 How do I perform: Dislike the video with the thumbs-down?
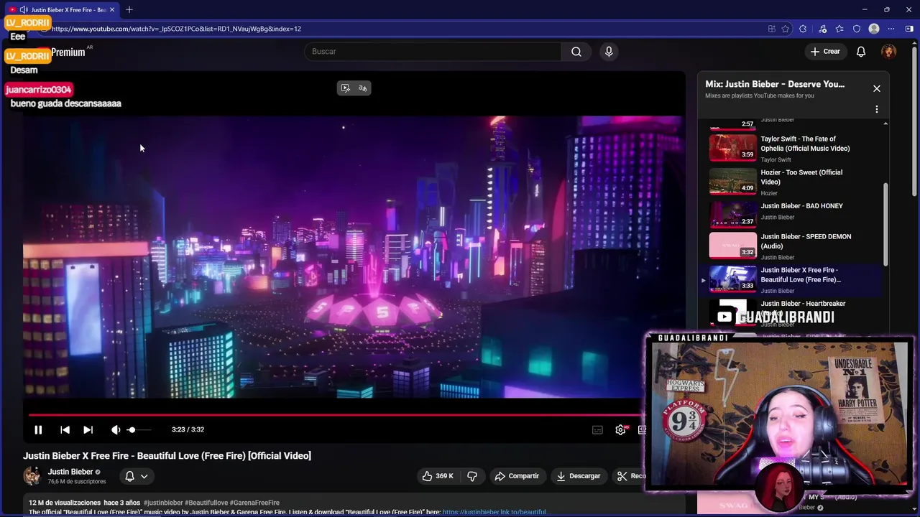(472, 476)
